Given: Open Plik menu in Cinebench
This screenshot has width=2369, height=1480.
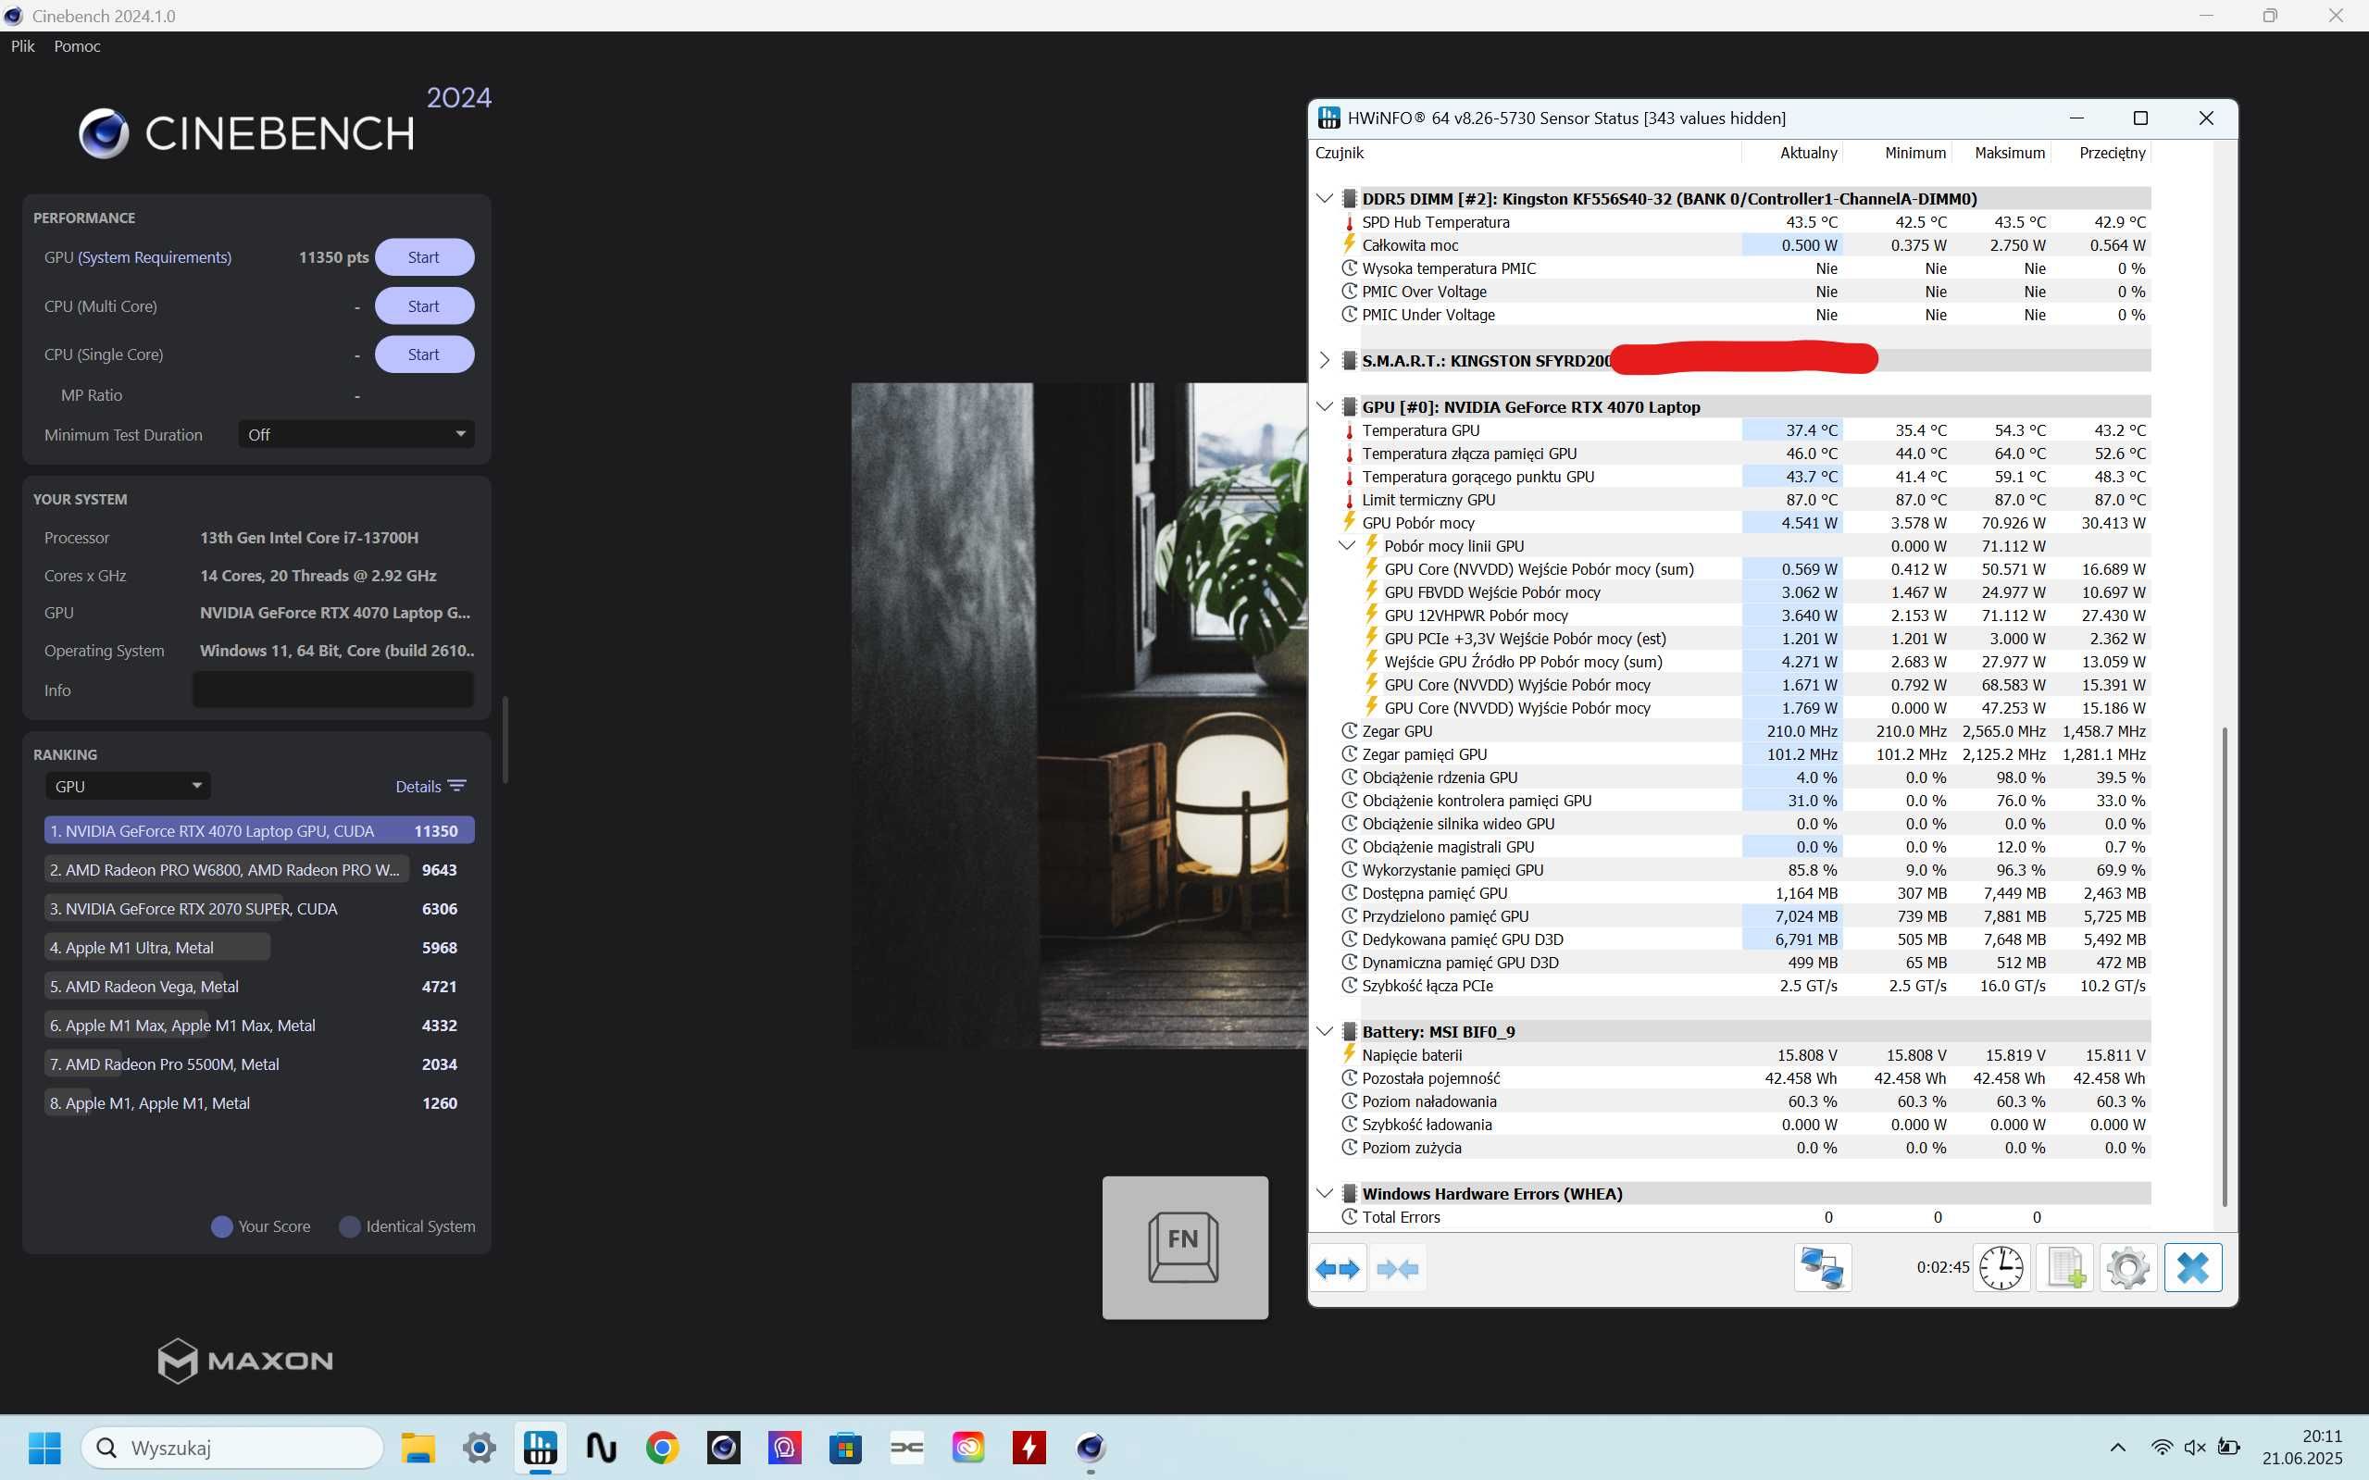Looking at the screenshot, I should [22, 46].
